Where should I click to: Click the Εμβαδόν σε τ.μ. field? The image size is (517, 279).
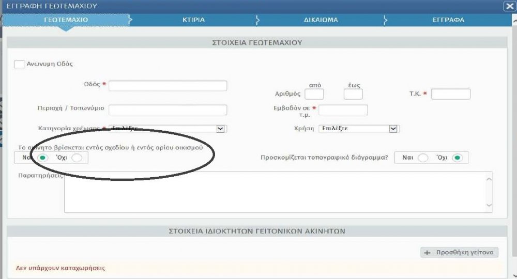343,110
